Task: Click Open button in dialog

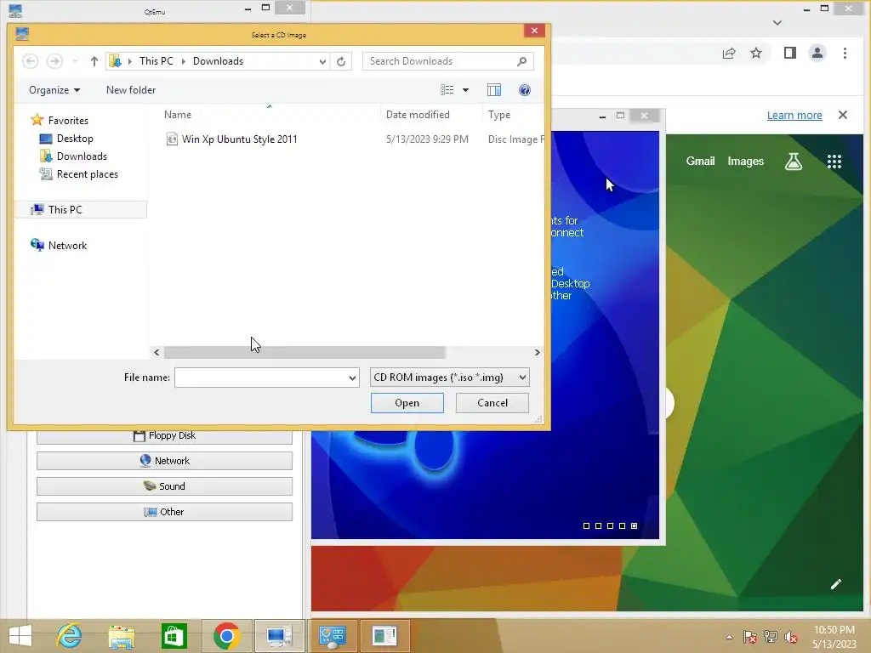Action: pos(407,403)
